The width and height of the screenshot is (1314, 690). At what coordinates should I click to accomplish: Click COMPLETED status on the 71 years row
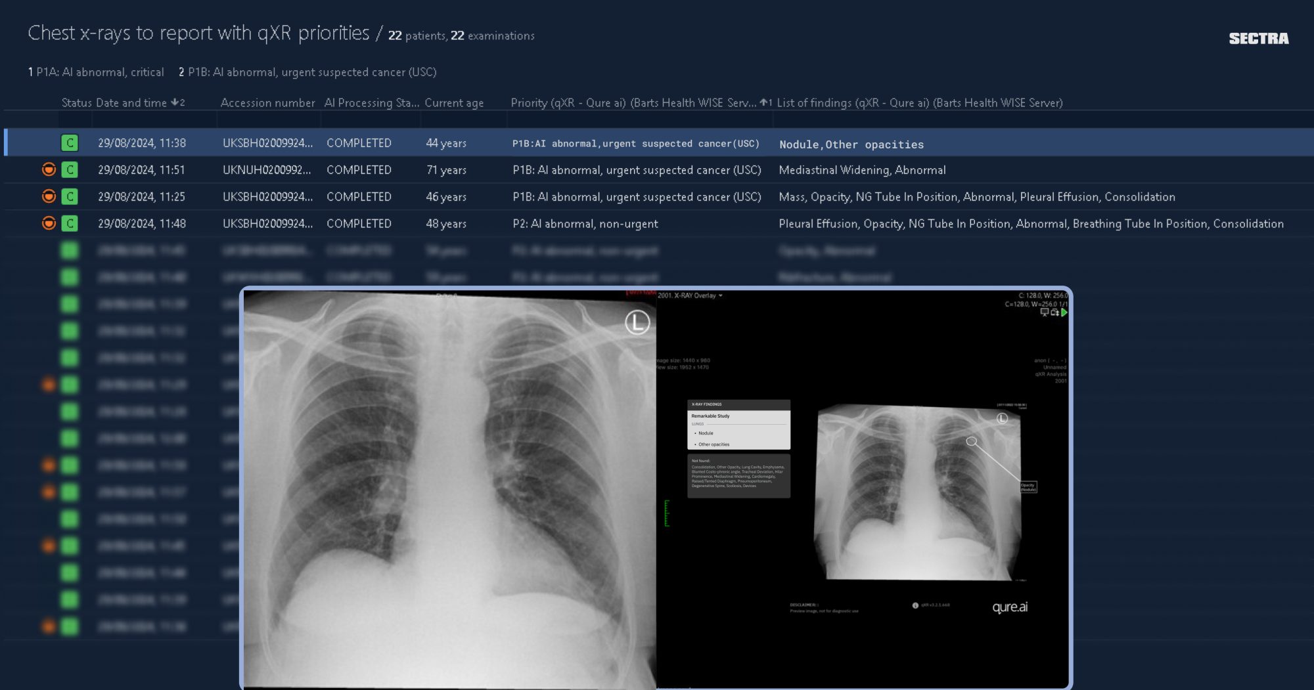[359, 169]
